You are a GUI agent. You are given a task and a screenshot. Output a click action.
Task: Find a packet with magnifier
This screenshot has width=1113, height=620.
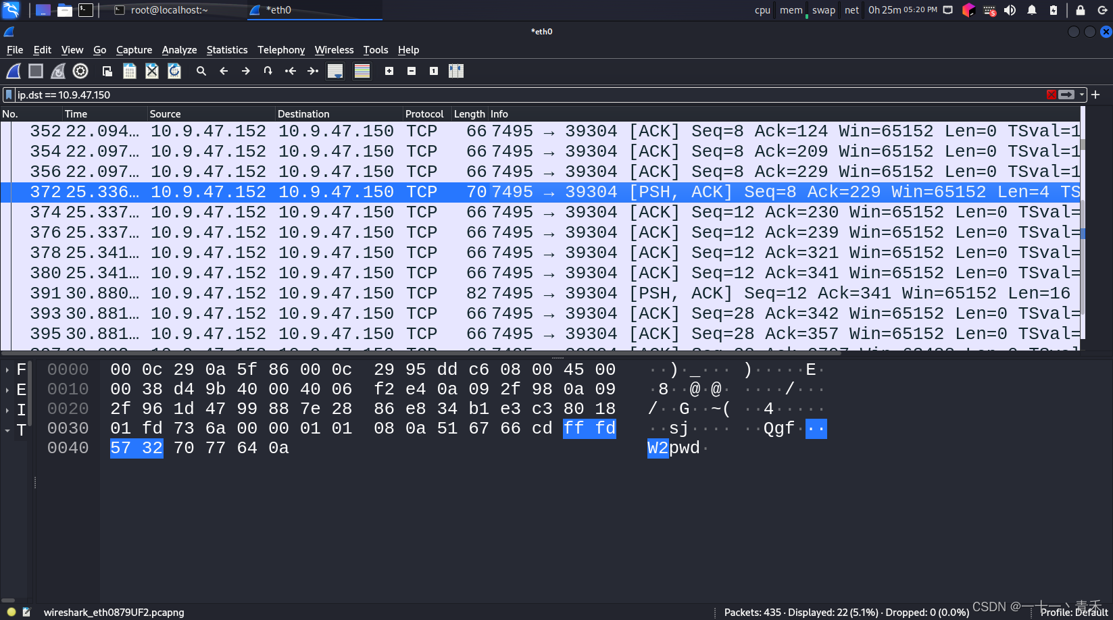(x=201, y=71)
